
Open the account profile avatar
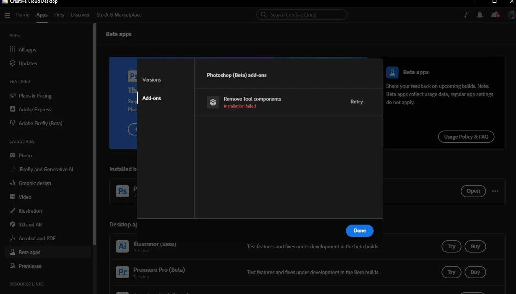511,15
